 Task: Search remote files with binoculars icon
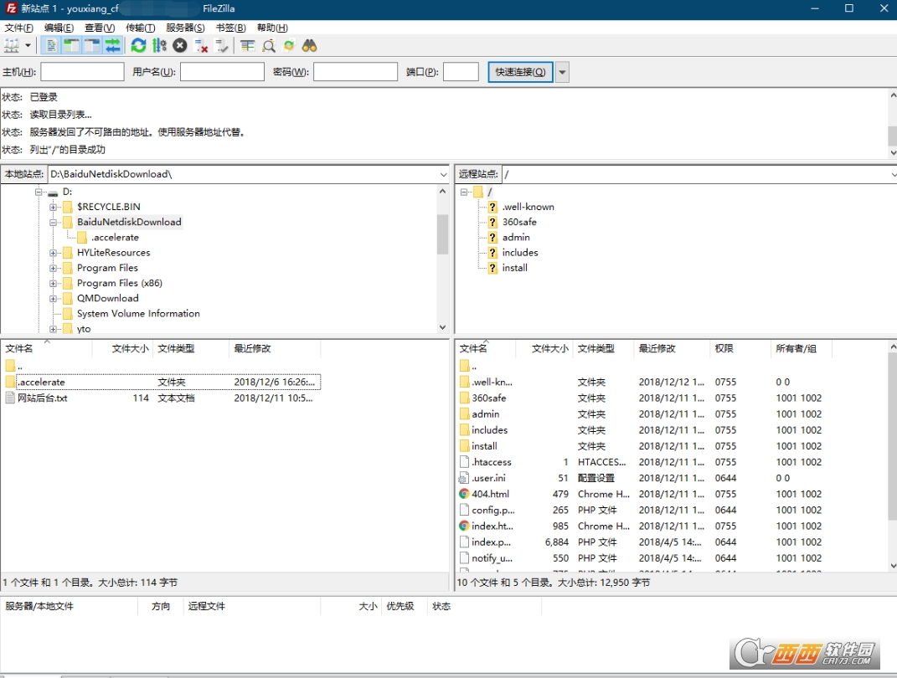(x=310, y=46)
